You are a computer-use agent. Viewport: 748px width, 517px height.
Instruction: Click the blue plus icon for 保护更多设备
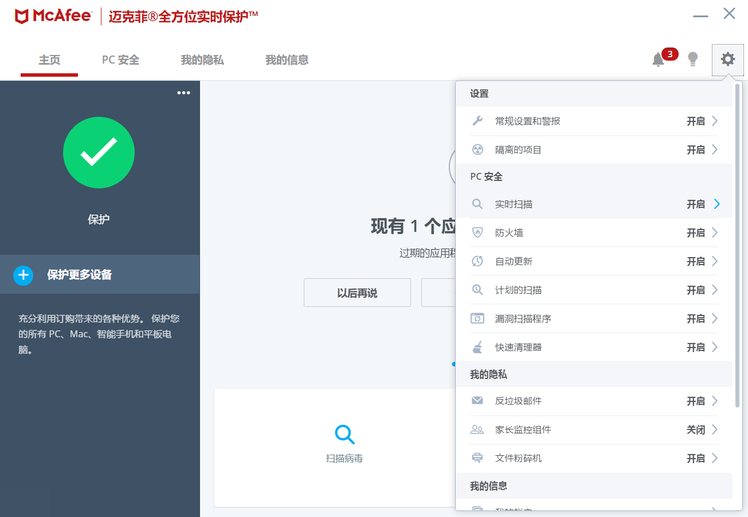pyautogui.click(x=24, y=275)
